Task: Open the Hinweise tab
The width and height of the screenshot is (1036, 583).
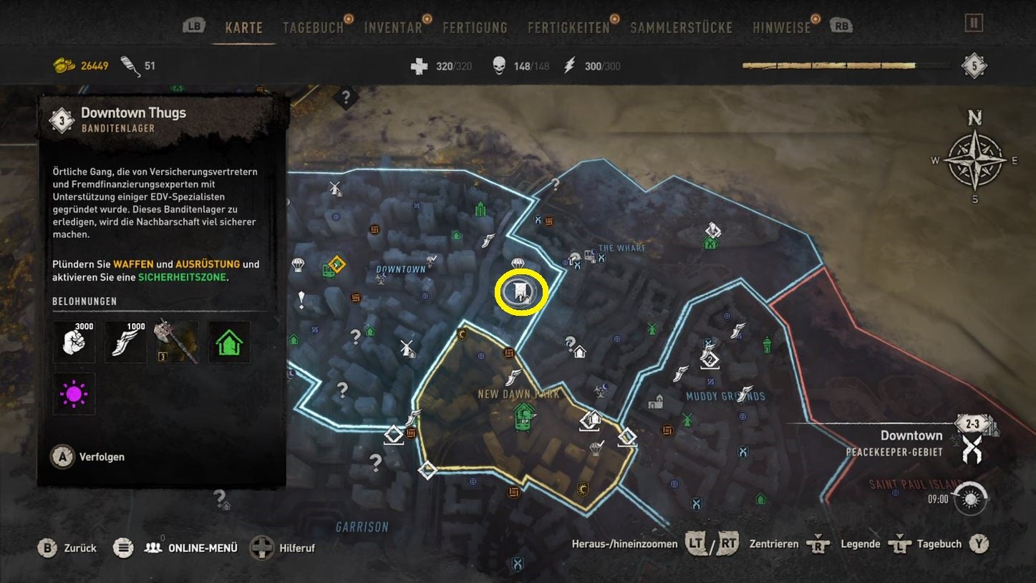Action: click(x=782, y=28)
